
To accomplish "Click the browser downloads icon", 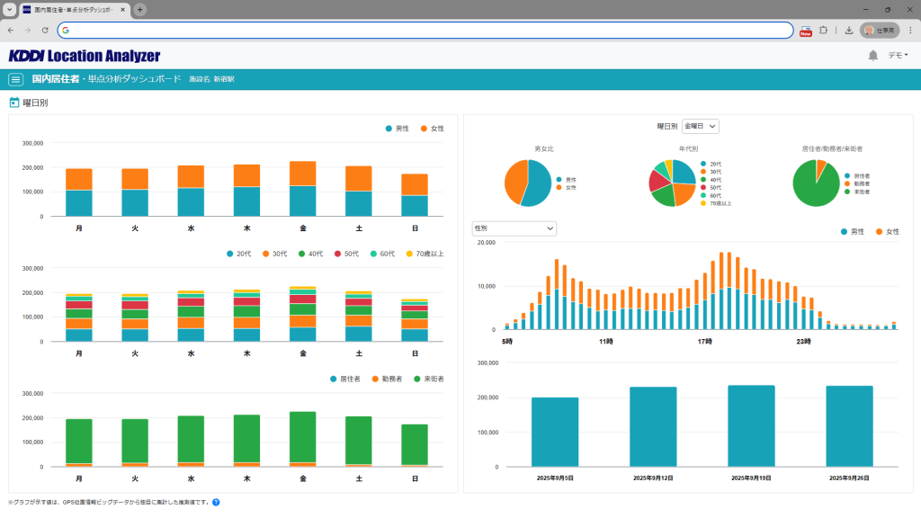I will coord(848,30).
